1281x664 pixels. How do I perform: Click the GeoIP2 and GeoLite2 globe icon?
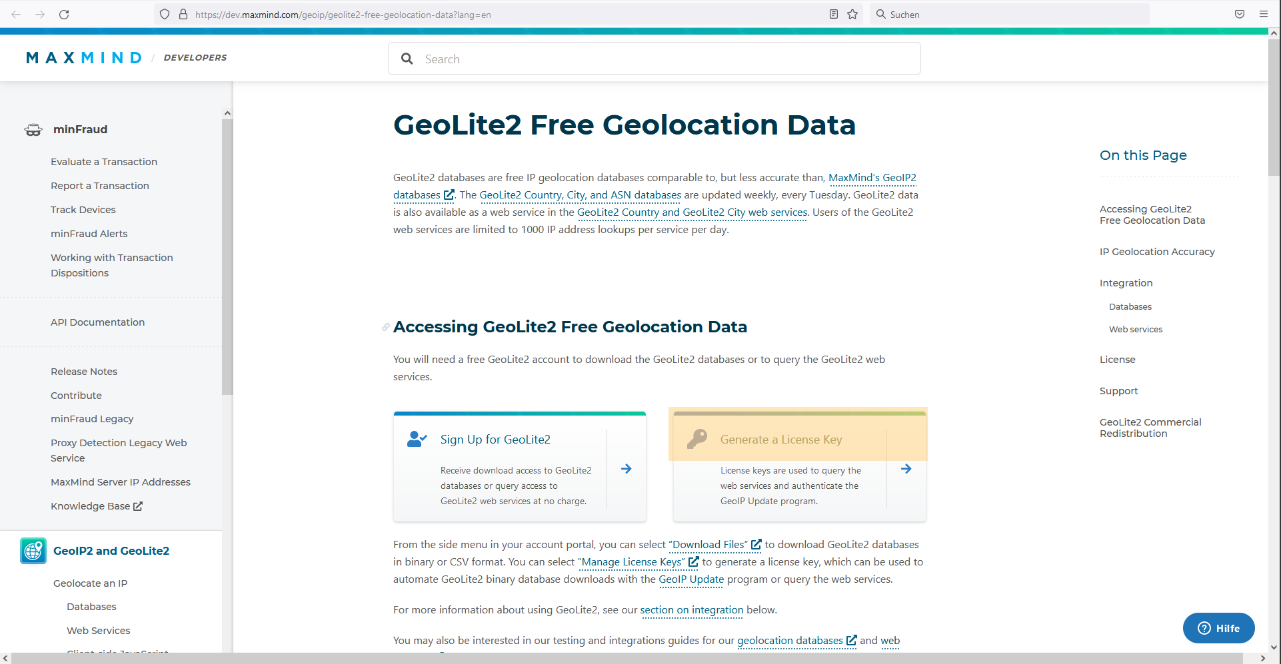(x=33, y=551)
